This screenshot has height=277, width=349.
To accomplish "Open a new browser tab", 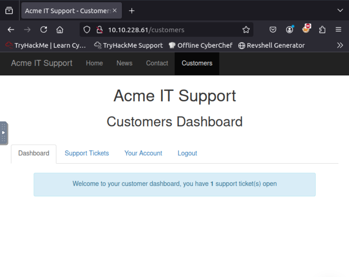I will click(x=132, y=11).
